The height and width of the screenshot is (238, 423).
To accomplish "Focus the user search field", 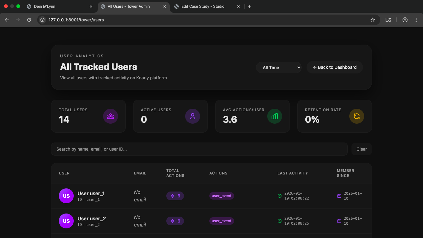I will pyautogui.click(x=199, y=149).
